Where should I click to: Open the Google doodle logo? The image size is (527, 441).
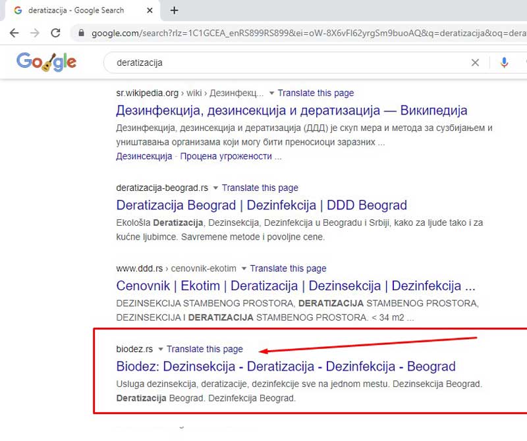coord(46,62)
